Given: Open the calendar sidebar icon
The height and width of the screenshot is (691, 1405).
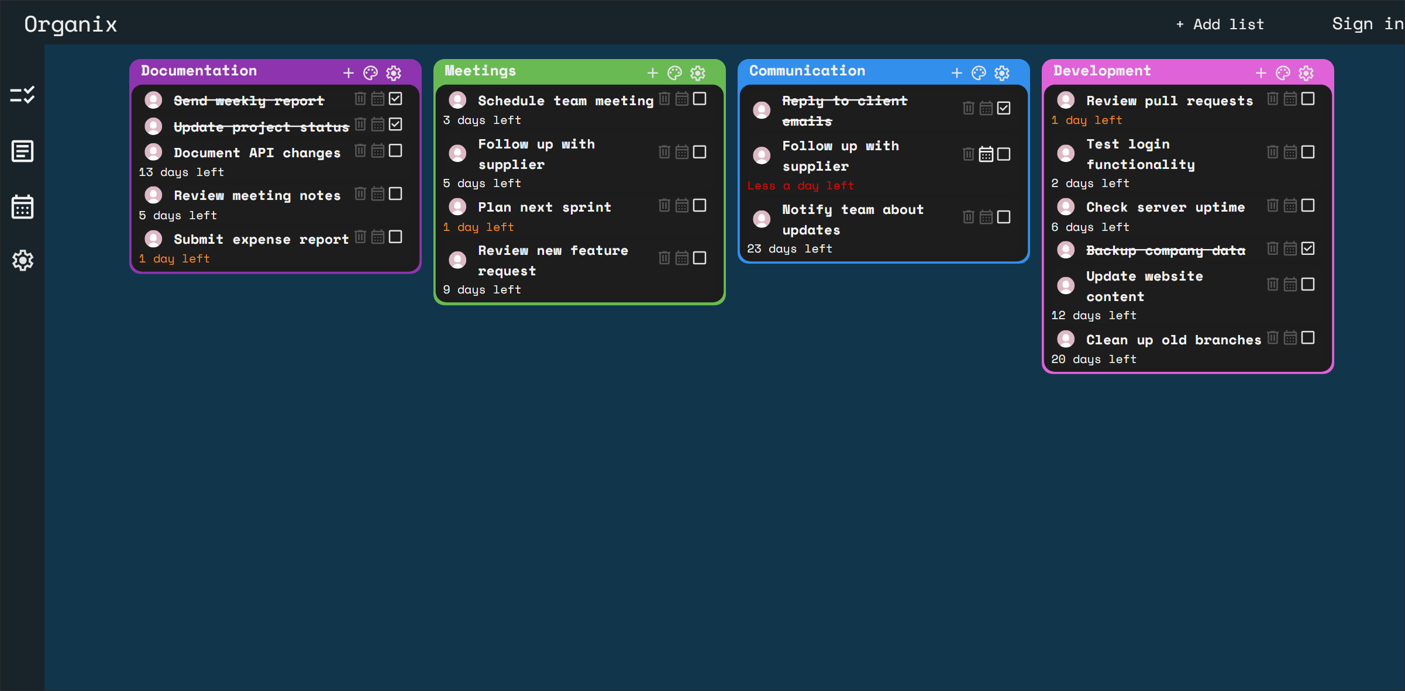Looking at the screenshot, I should [22, 207].
